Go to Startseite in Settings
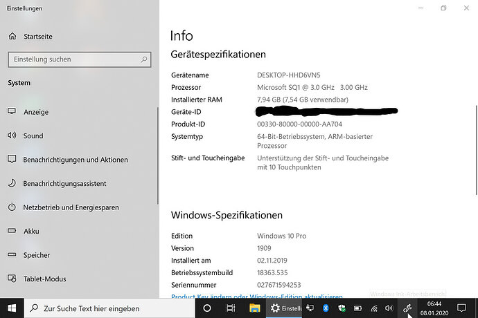The height and width of the screenshot is (318, 478). tap(30, 37)
